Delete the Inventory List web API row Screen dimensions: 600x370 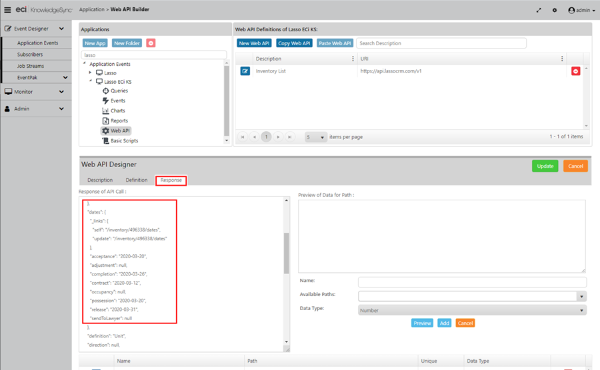tap(575, 71)
